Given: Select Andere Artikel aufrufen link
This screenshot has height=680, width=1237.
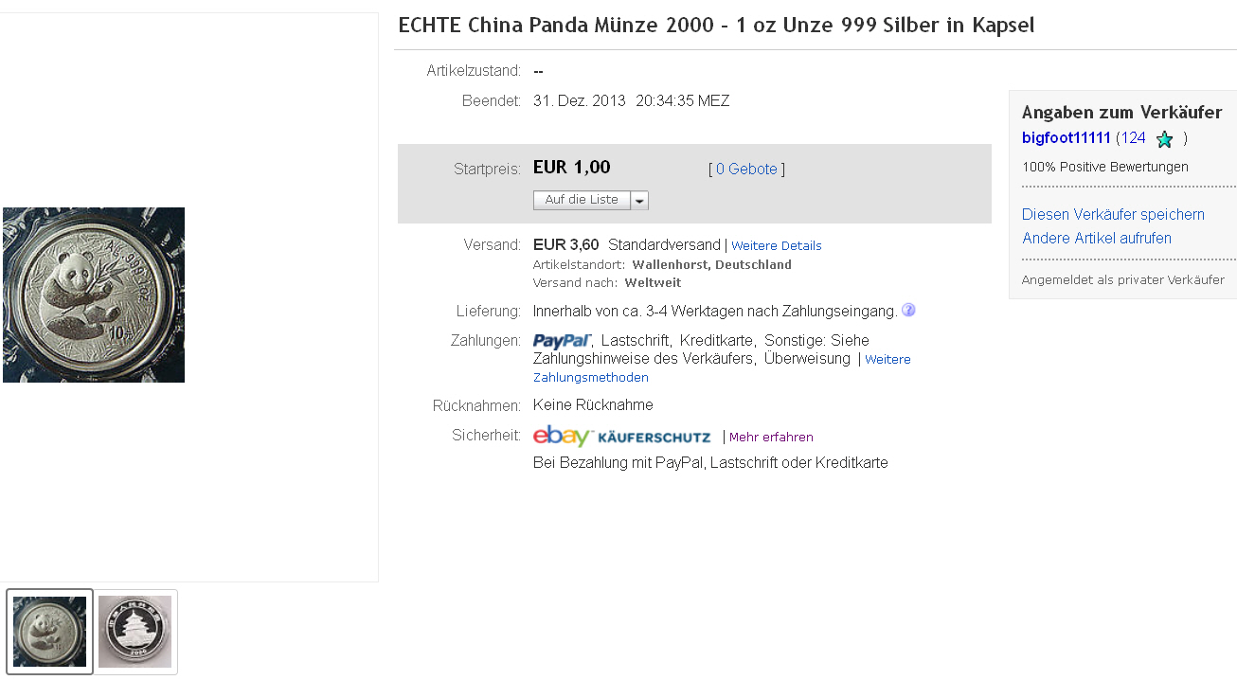Looking at the screenshot, I should 1097,239.
